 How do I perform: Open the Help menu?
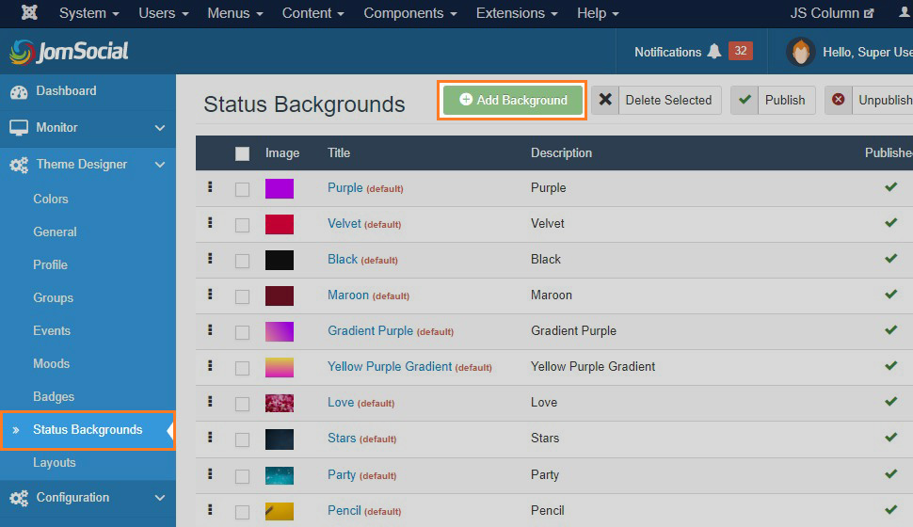(x=598, y=13)
